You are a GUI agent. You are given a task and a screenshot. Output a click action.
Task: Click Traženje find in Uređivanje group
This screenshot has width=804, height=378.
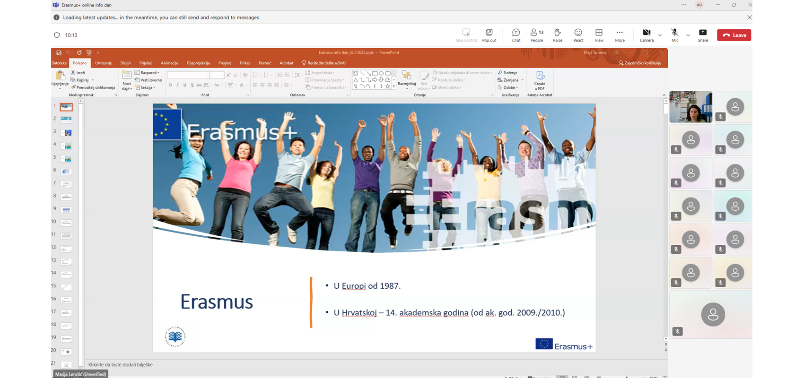click(x=507, y=73)
